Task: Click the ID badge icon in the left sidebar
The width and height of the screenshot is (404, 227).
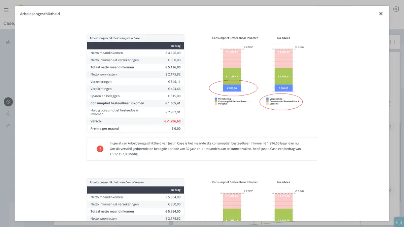Action: 8,42
